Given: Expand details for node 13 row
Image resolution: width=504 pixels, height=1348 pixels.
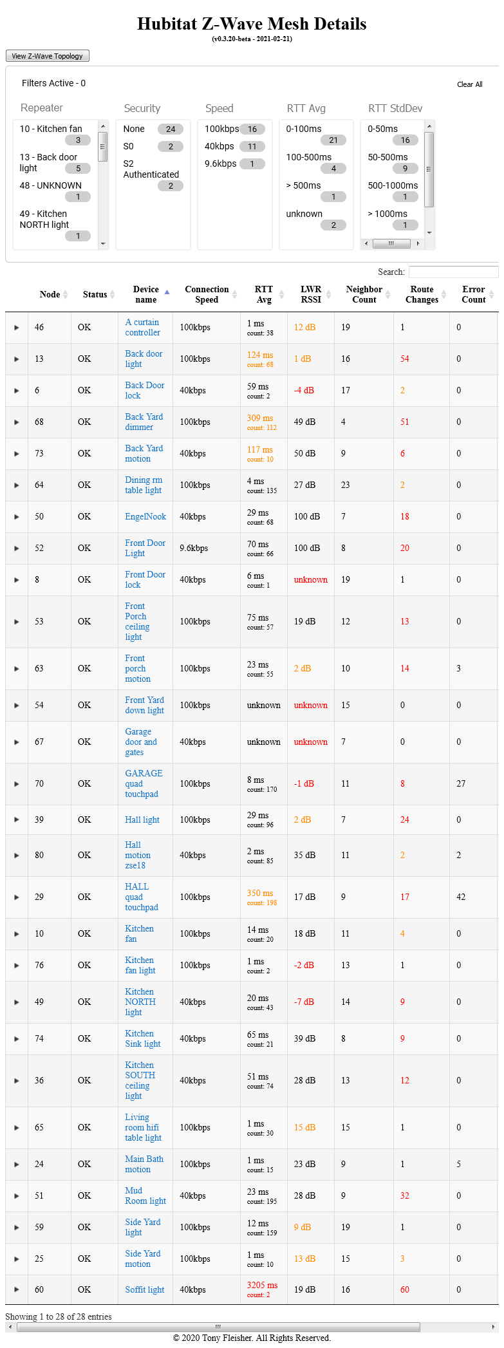Looking at the screenshot, I should pos(17,359).
